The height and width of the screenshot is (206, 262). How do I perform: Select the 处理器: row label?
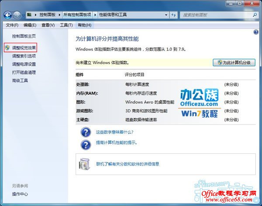point(83,84)
